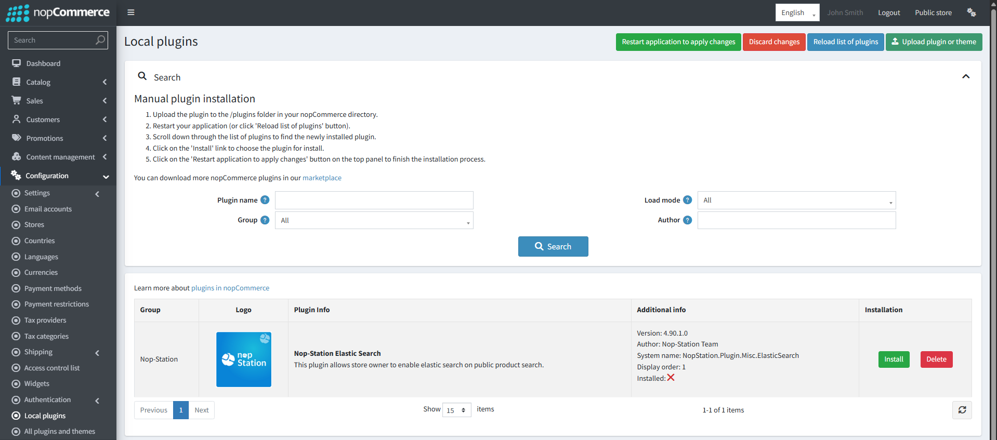Screen dimensions: 997x440
Task: Open the Group dropdown
Action: point(374,220)
